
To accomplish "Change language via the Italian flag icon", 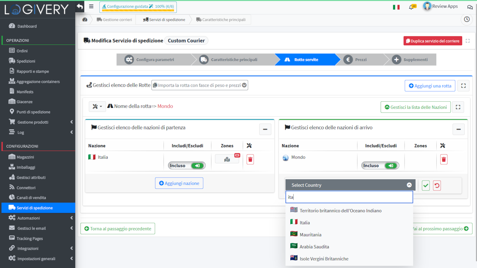I will pyautogui.click(x=396, y=7).
